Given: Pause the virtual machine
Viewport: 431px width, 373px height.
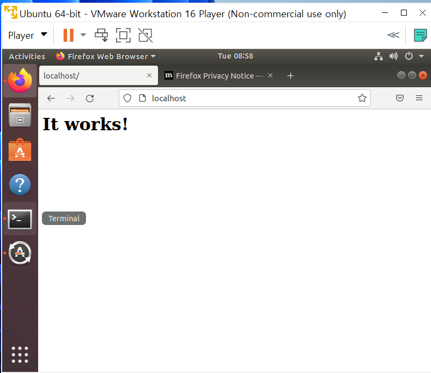Looking at the screenshot, I should click(x=68, y=35).
